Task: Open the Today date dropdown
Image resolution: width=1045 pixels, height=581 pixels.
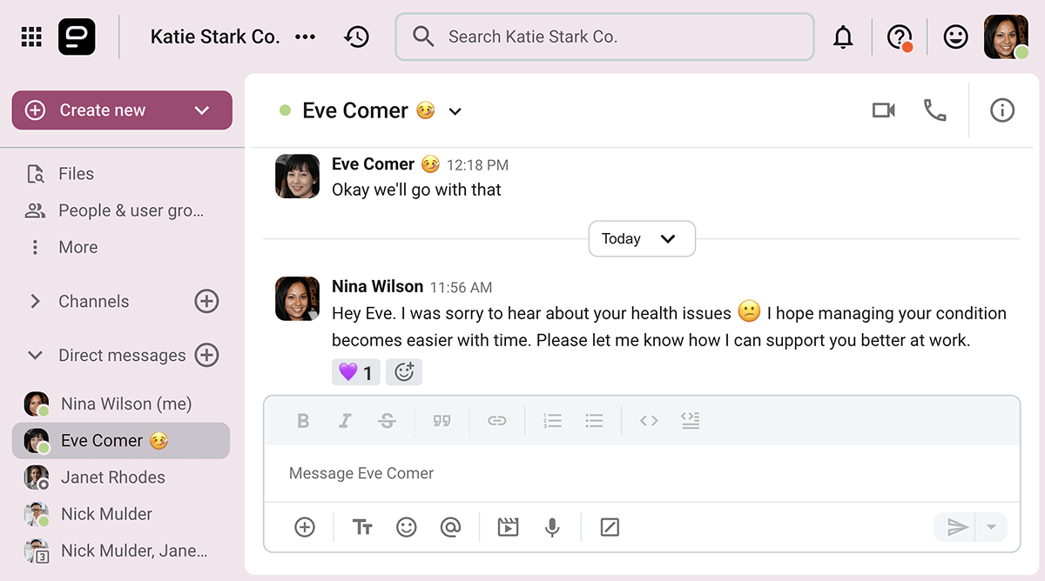Action: pos(642,239)
